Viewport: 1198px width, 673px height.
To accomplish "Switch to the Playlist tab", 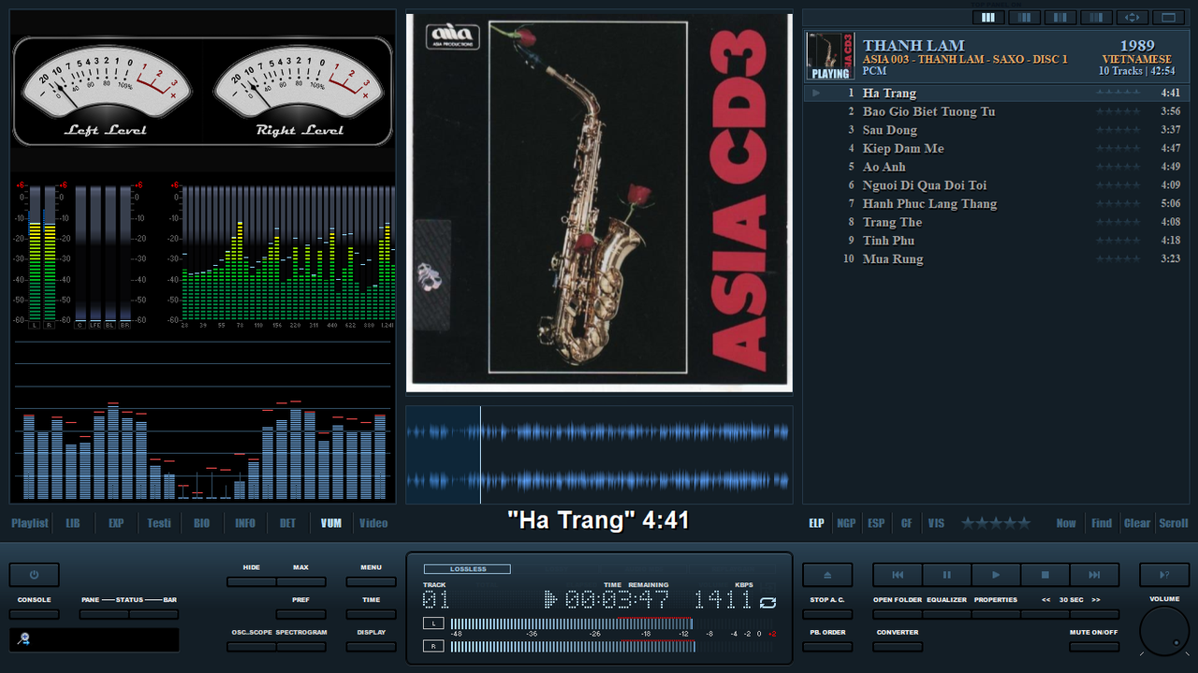I will (30, 523).
